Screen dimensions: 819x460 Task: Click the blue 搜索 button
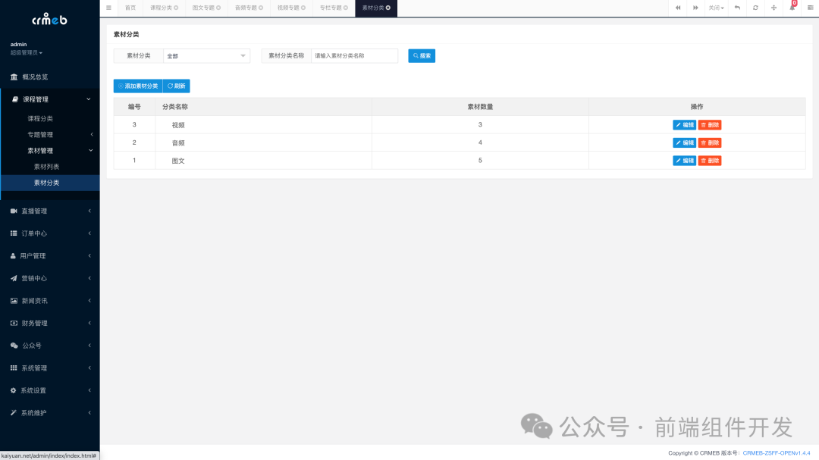point(422,56)
